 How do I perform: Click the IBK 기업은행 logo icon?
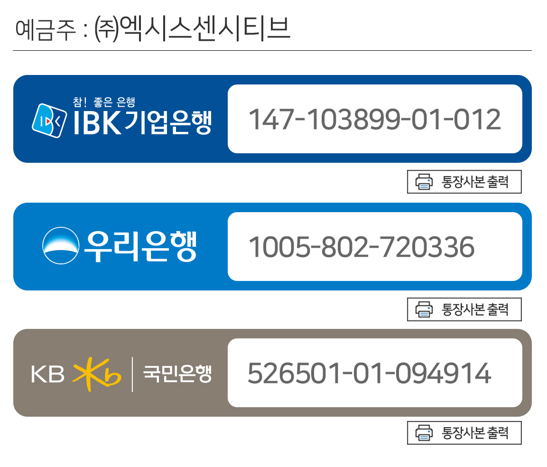click(49, 121)
